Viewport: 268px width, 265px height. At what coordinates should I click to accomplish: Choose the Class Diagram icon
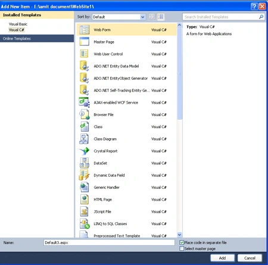[x=85, y=139]
